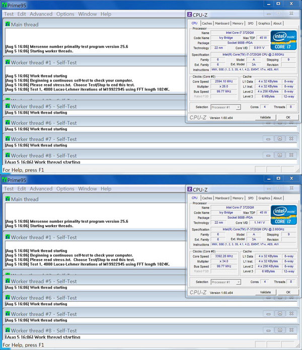Viewport: 302px width, 350px height.
Task: Minimize the top Prime95 main window
Action: tap(269, 4)
